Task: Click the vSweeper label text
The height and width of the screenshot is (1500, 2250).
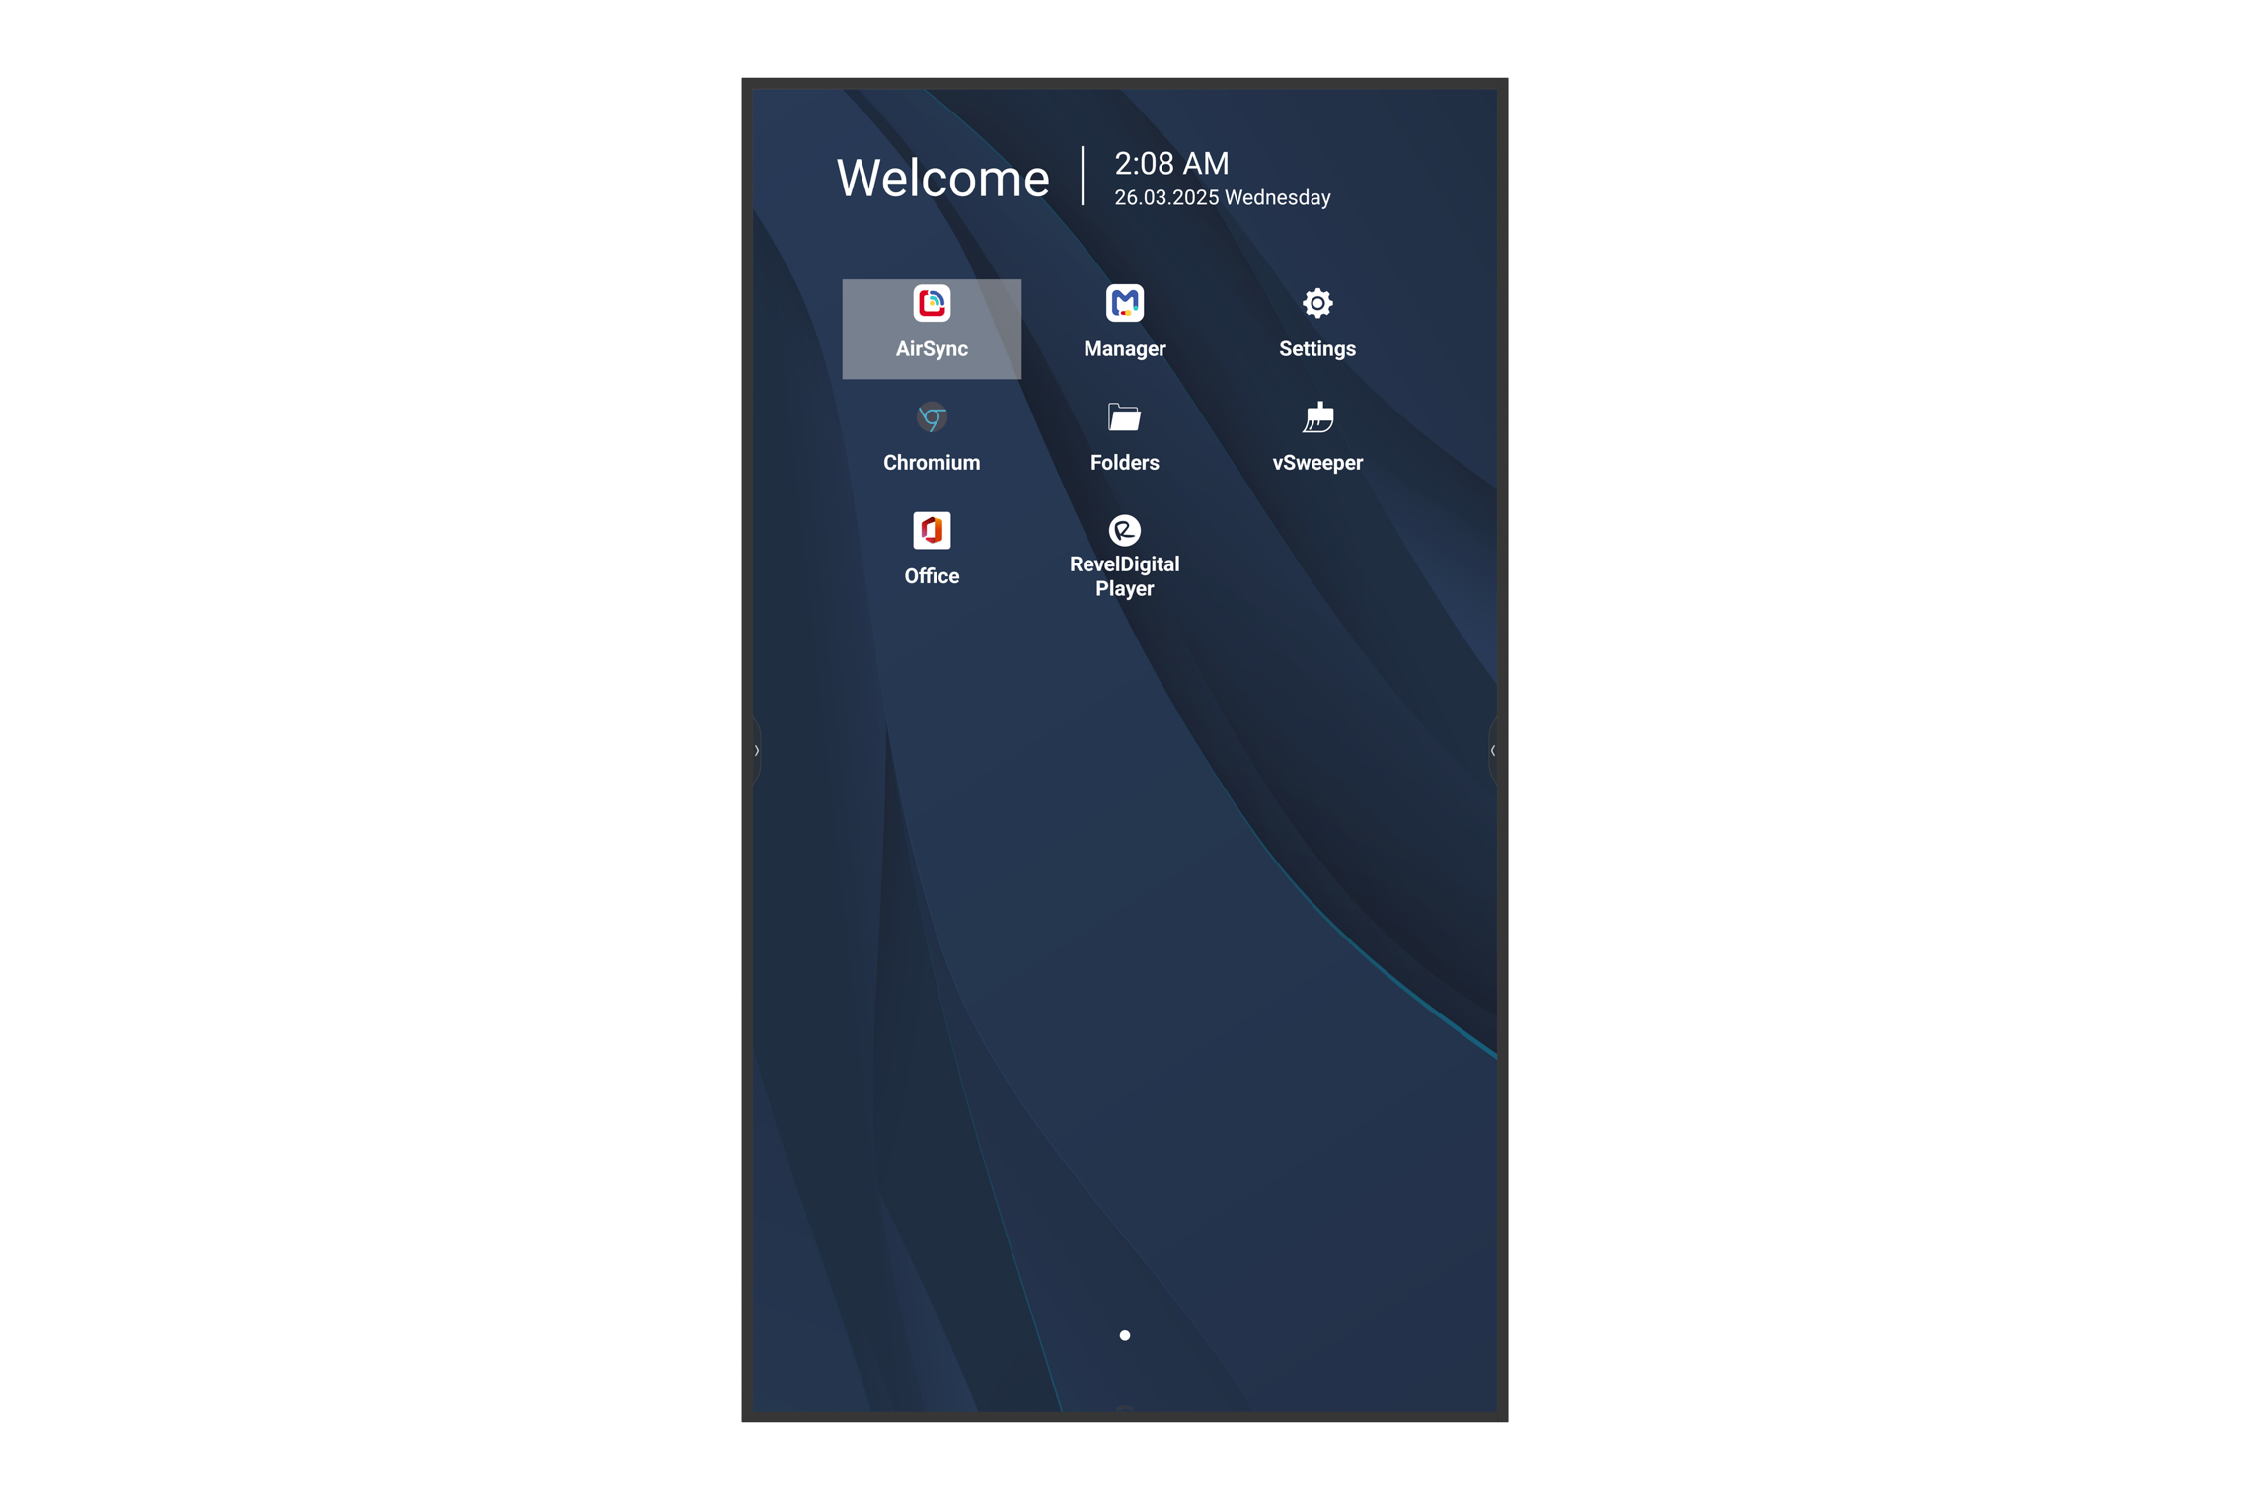Action: pyautogui.click(x=1316, y=462)
